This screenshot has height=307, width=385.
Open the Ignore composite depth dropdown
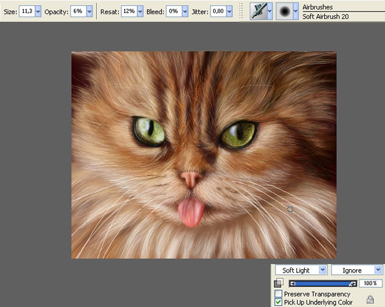[357, 270]
